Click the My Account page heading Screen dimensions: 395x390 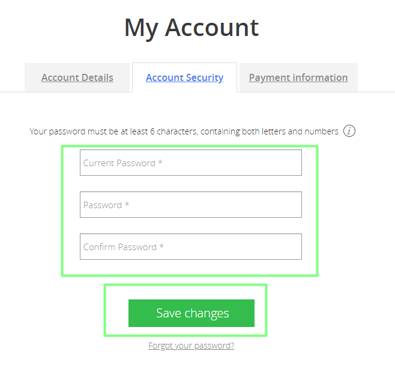pyautogui.click(x=191, y=28)
